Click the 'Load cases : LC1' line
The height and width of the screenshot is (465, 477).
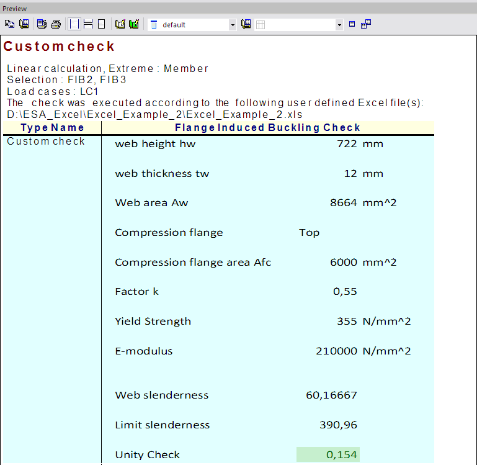(52, 92)
